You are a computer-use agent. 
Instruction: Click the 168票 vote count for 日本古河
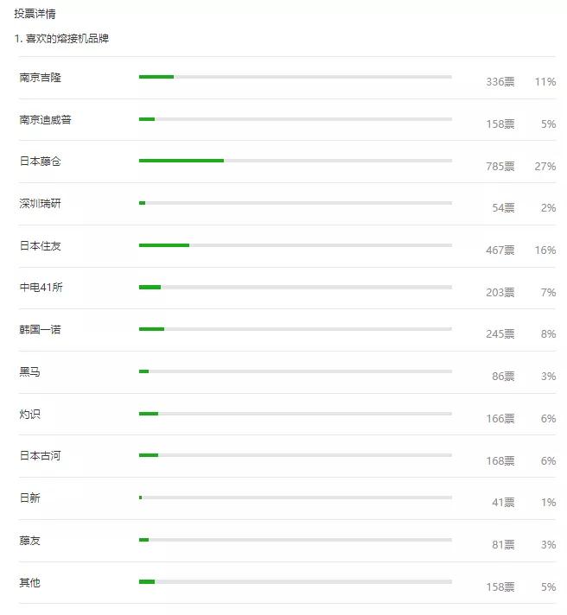(x=500, y=461)
